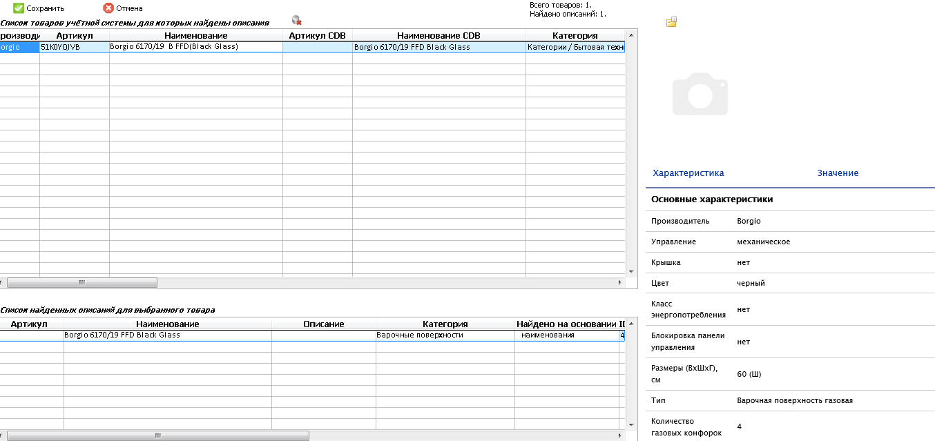The width and height of the screenshot is (935, 441).
Task: Select Borgio 6170/19 FFD Black Glass in bottom table
Action: click(x=168, y=335)
